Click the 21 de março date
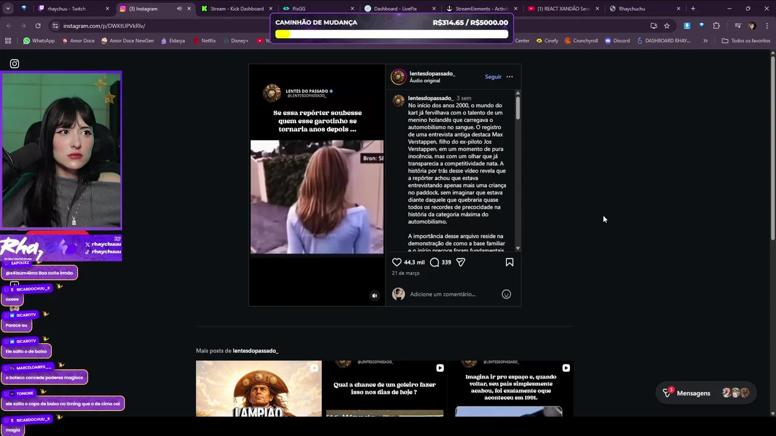The width and height of the screenshot is (776, 436). point(406,273)
